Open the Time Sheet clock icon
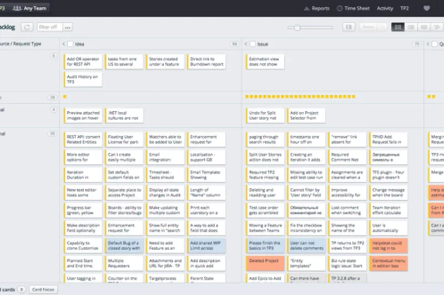The height and width of the screenshot is (295, 444). click(x=340, y=8)
